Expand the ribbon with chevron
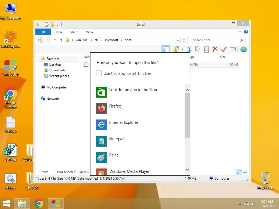The height and width of the screenshot is (209, 279). pos(240,32)
